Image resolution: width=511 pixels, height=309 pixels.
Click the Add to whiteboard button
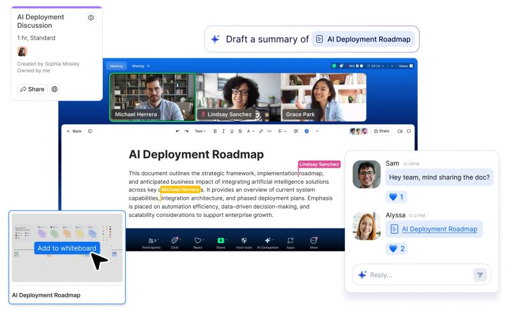click(67, 248)
